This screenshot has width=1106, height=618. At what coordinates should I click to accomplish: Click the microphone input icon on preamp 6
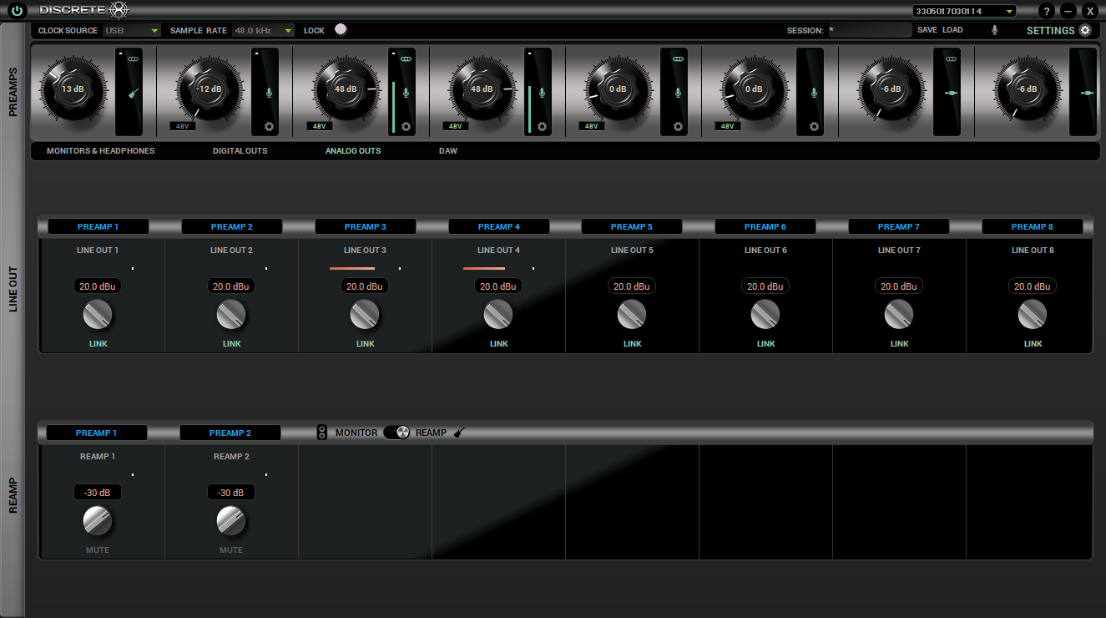(814, 93)
